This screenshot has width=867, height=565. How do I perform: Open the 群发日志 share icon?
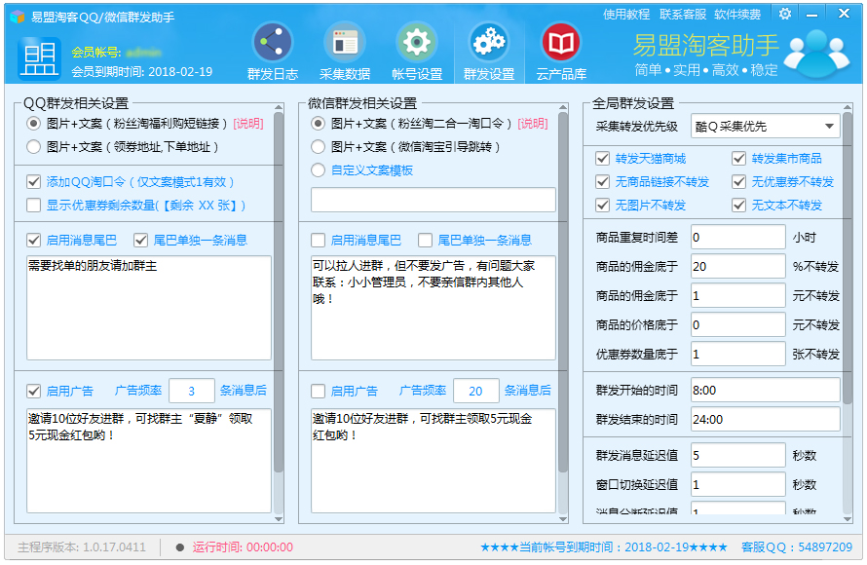273,44
